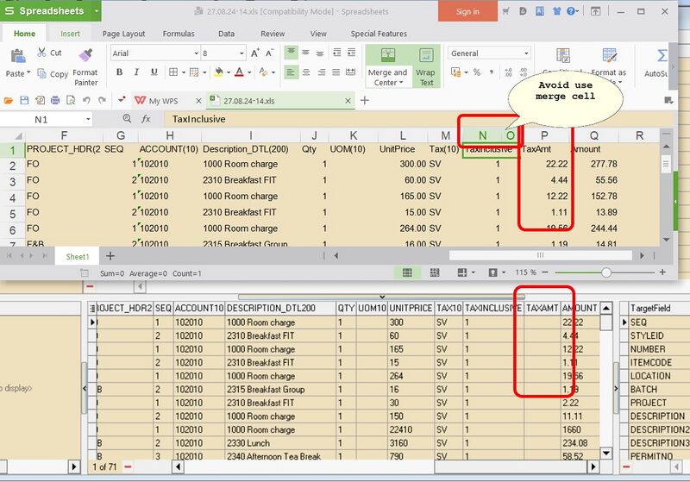Open the Spreadsheets application menu button
The height and width of the screenshot is (482, 690).
(50, 11)
